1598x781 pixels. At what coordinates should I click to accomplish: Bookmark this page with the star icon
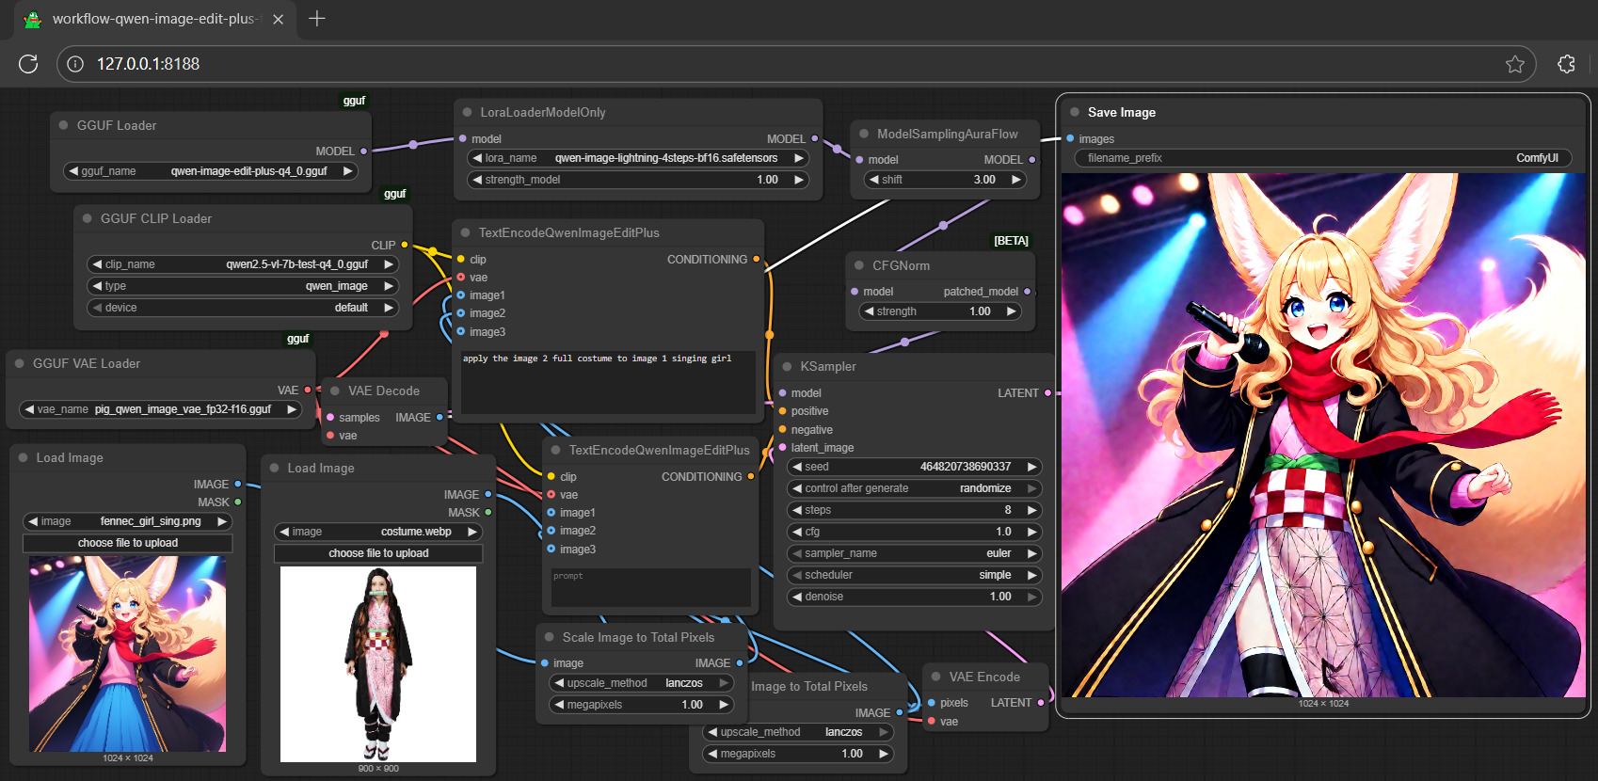tap(1515, 64)
